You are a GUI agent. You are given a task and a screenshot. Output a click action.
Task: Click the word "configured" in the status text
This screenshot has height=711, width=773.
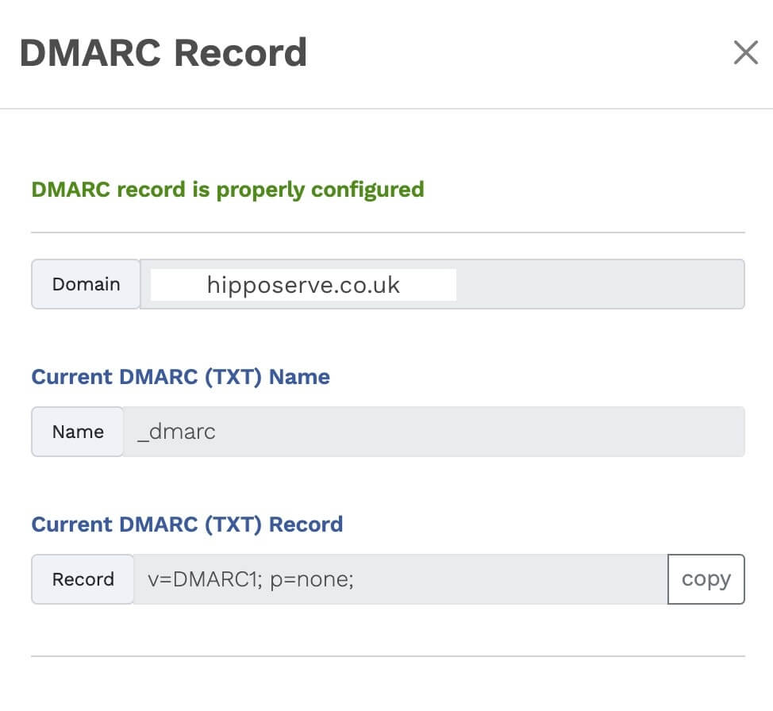click(367, 190)
